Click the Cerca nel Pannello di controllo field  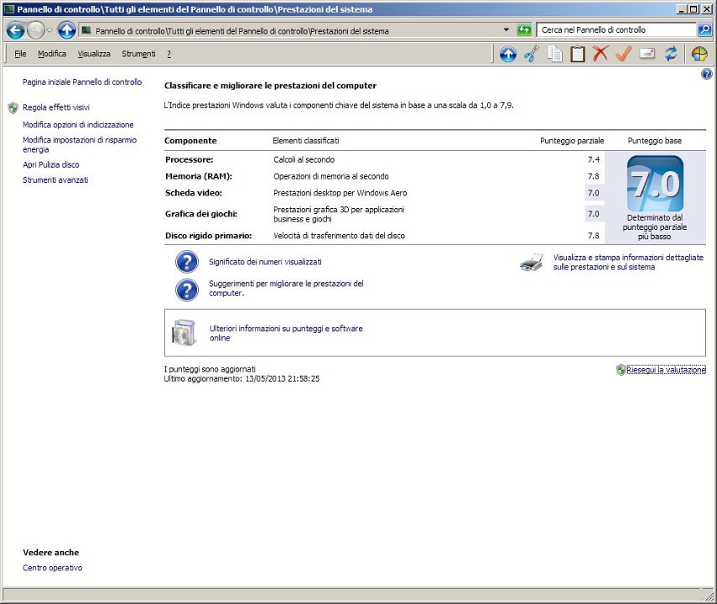[616, 29]
